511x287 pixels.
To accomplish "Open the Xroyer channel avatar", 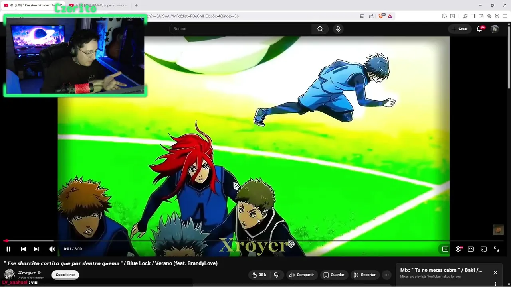I will (x=10, y=275).
